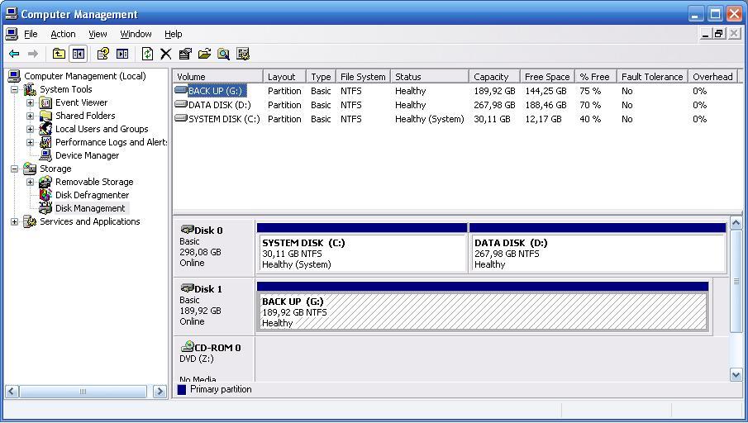This screenshot has height=423, width=748.
Task: Sort by the Layout column header
Action: pos(285,76)
